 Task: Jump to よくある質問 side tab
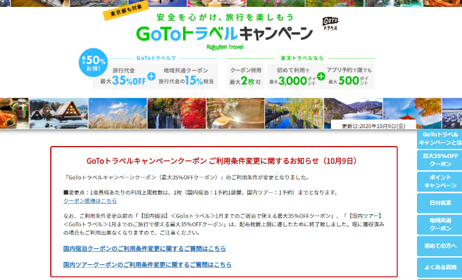439,267
